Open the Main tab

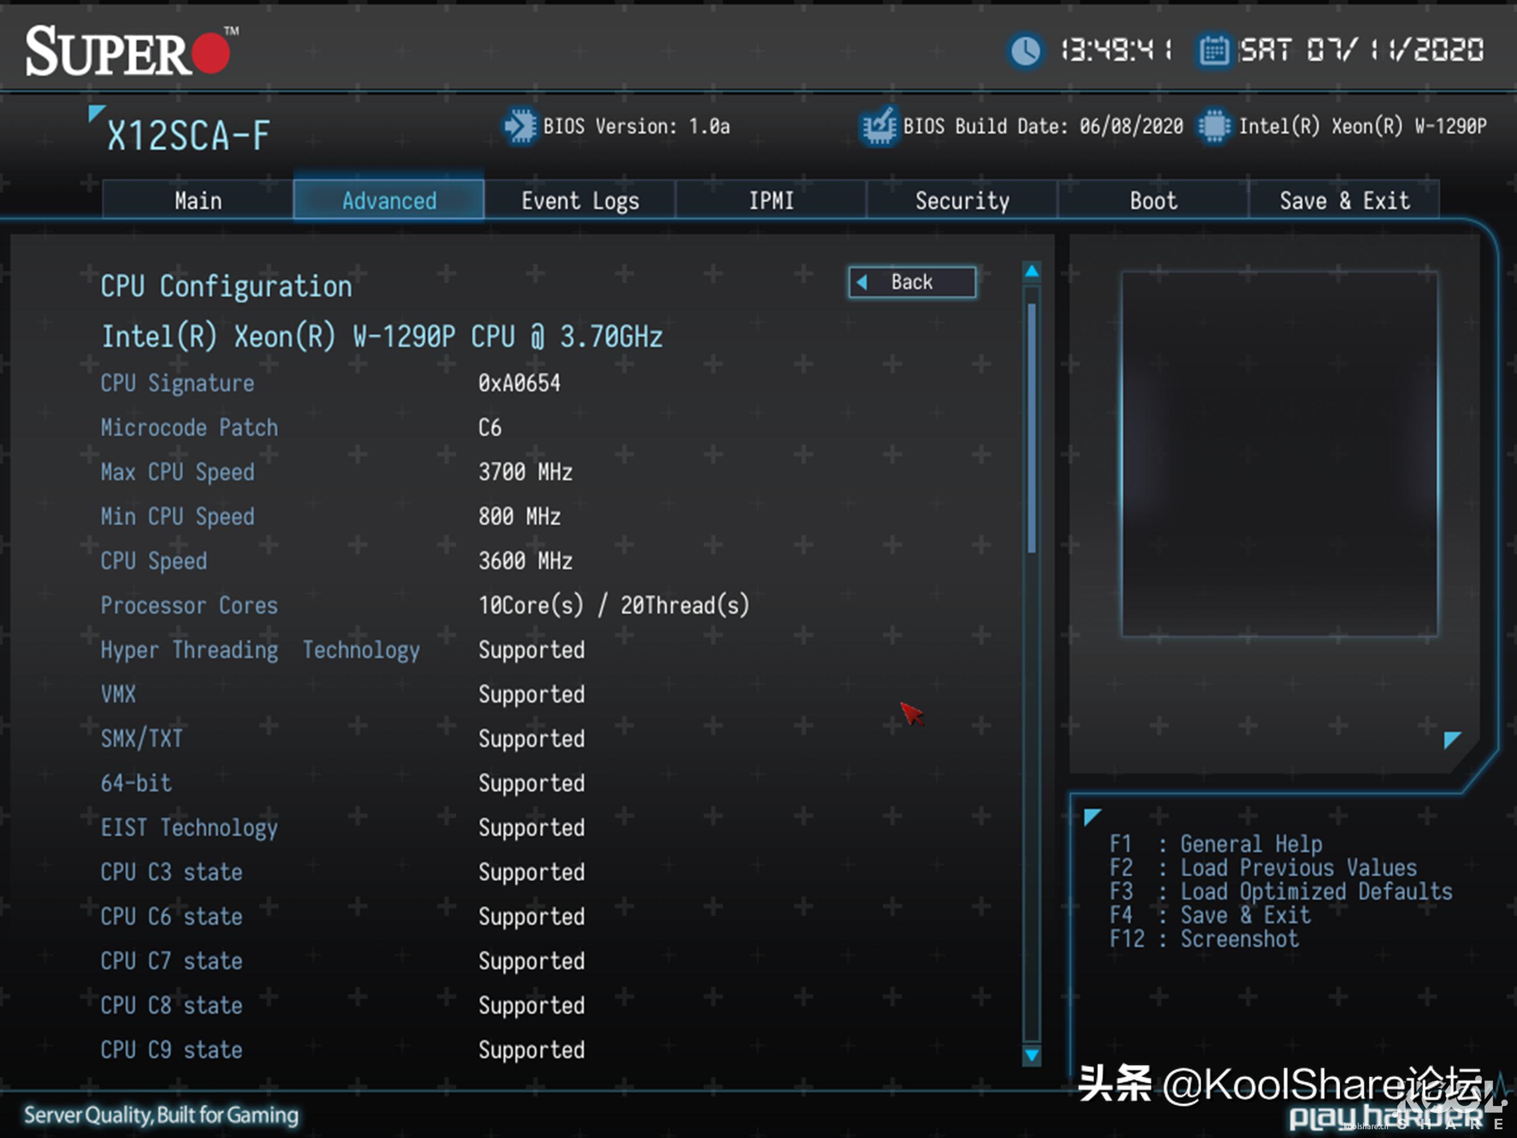point(198,200)
